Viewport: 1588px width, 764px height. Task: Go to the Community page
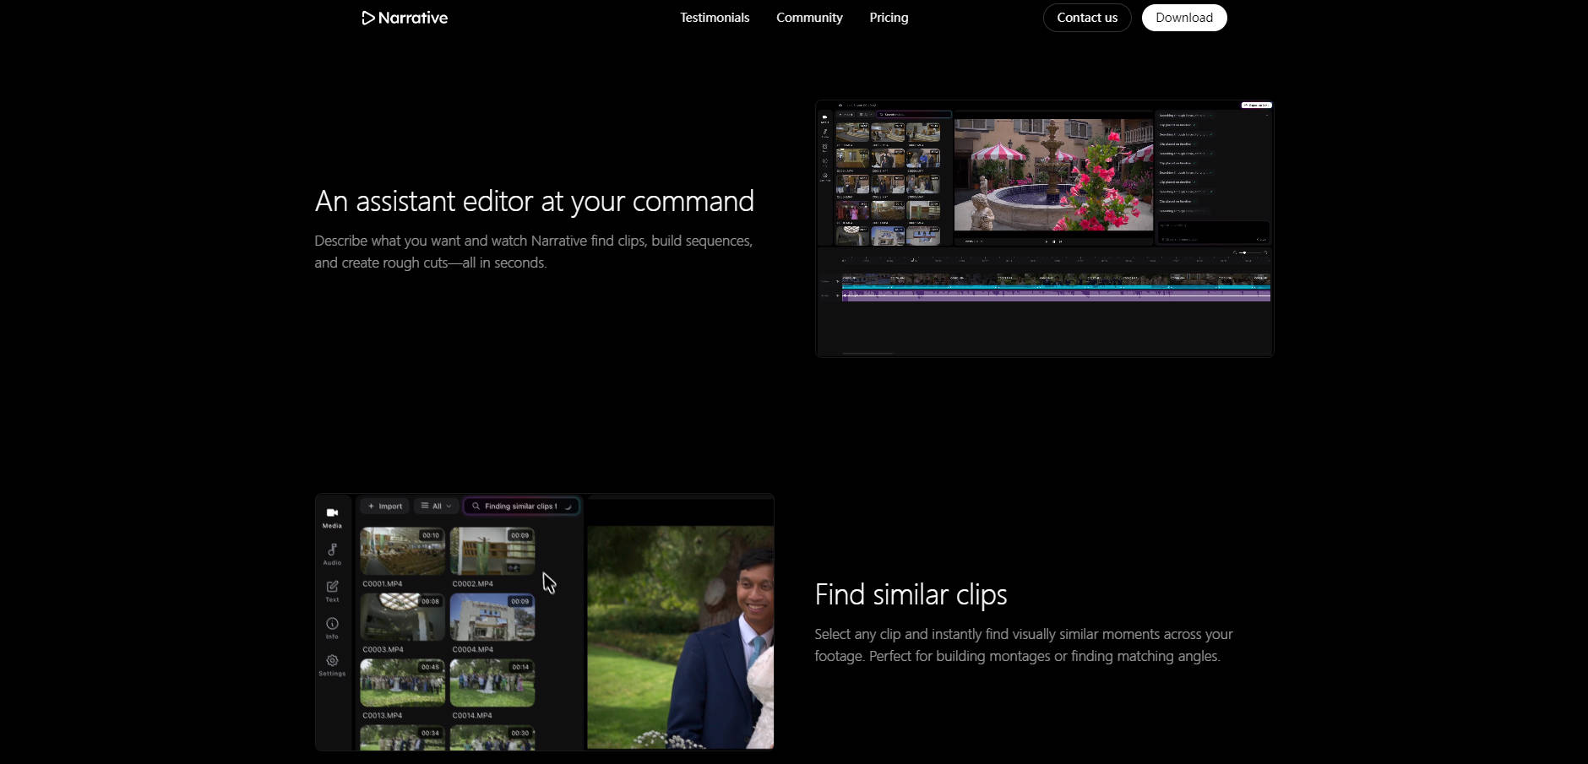[809, 18]
